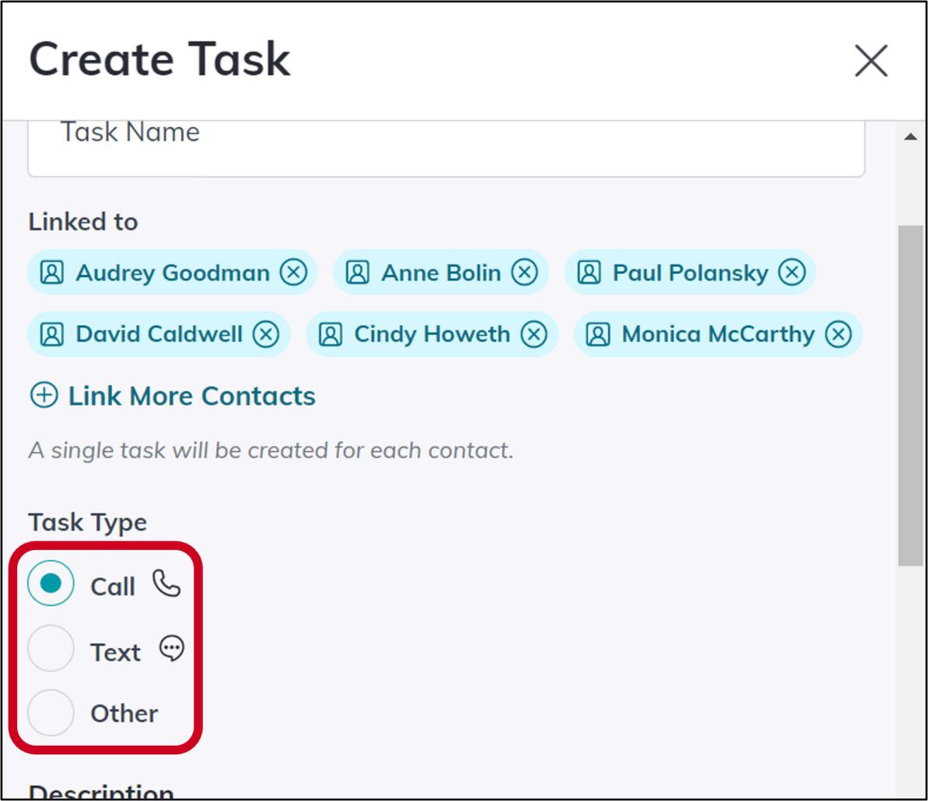
Task: Select the Text task type radio
Action: pos(51,649)
